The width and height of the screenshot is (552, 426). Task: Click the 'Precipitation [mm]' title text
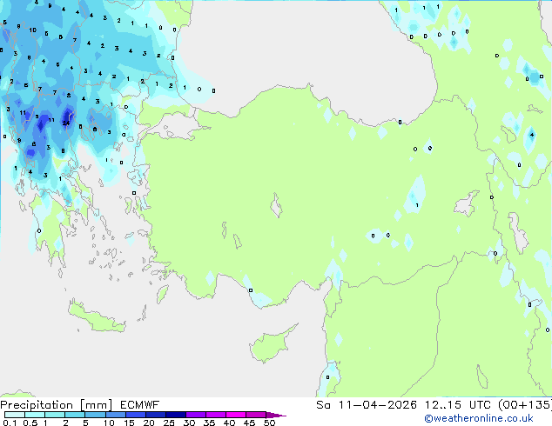point(57,405)
